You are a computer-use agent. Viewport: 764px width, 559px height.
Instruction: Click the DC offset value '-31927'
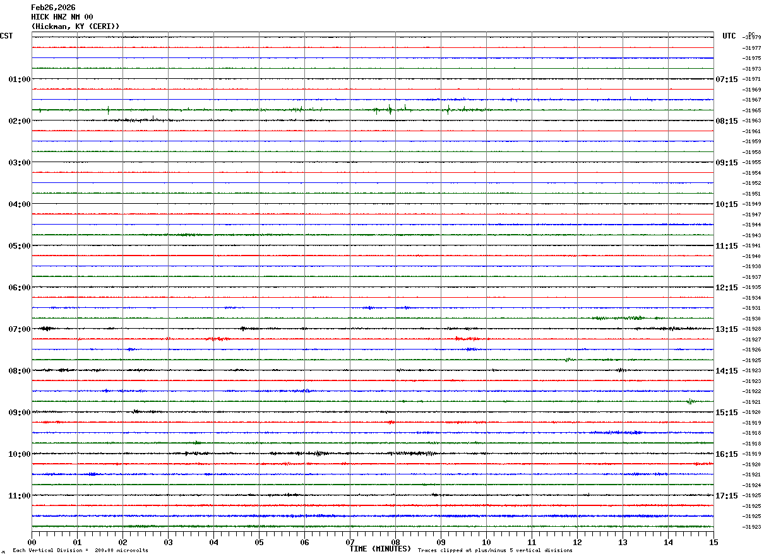point(752,339)
